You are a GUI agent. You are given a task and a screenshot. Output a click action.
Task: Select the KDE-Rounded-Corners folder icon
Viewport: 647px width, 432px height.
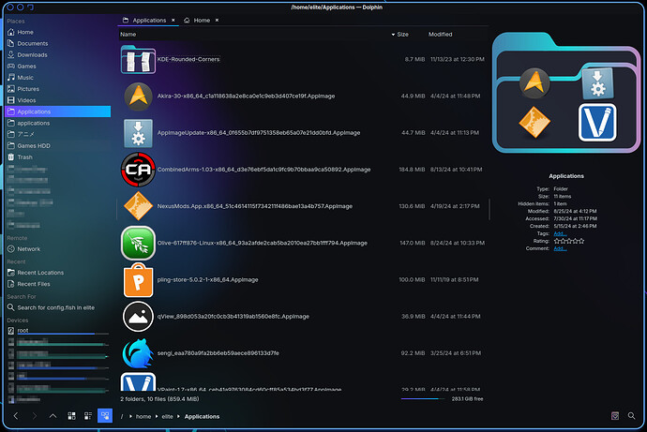click(138, 60)
